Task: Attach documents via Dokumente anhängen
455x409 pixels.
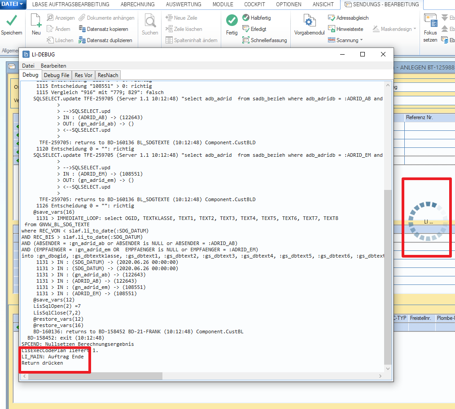Action: 106,18
